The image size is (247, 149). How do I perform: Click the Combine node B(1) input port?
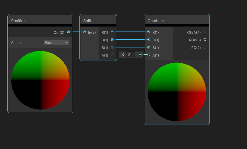click(x=149, y=47)
